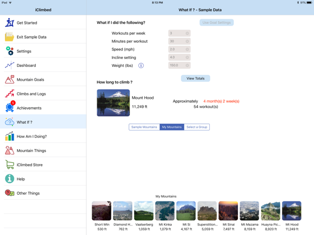
Task: Clear the Workouts per week field
Action: [187, 33]
